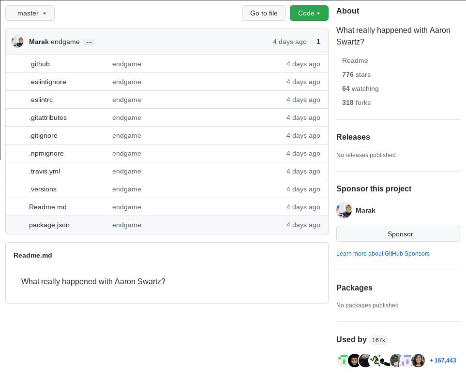Click the green snake logo avatar in Used by
The width and height of the screenshot is (466, 376).
376,361
